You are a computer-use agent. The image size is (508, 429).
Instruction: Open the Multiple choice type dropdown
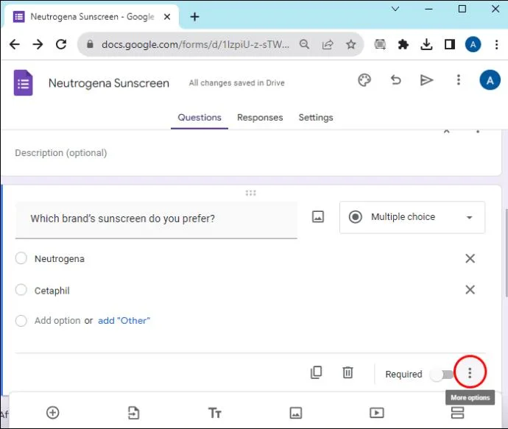412,217
